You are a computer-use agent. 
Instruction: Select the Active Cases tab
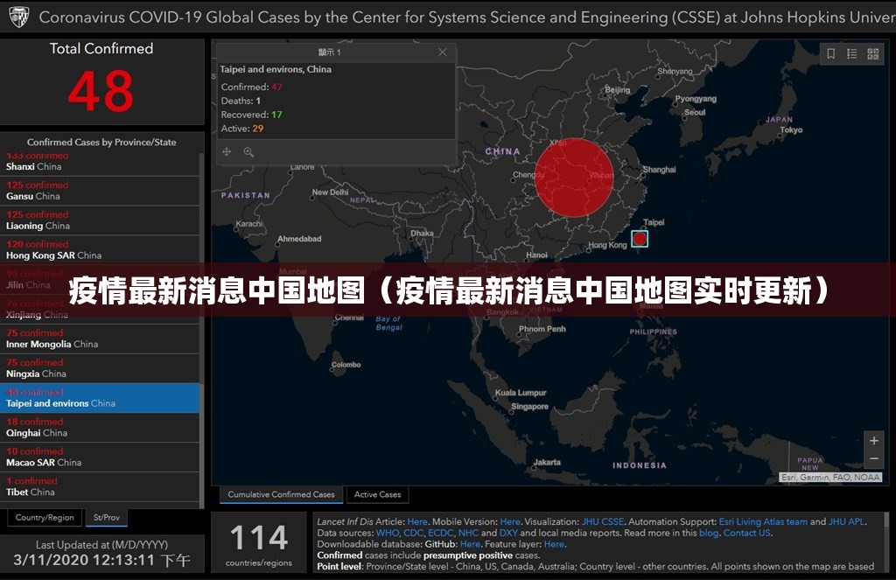click(378, 494)
